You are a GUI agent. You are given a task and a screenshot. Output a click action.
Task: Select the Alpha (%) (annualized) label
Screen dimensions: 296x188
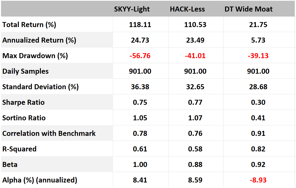pos(40,180)
